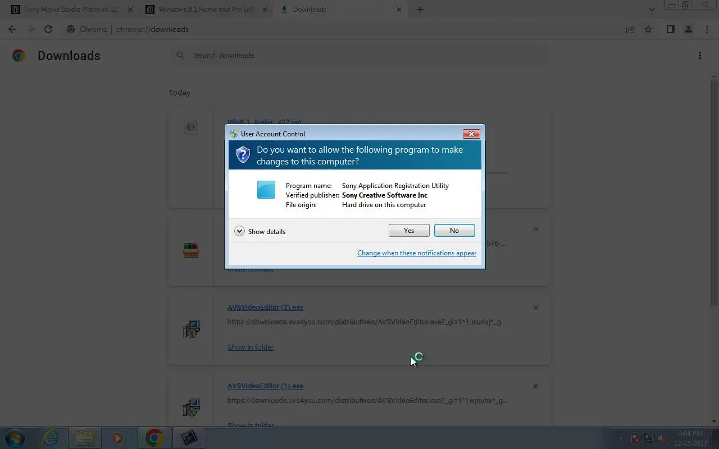Viewport: 719px width, 449px height.
Task: Open the tab search dropdown arrow
Action: (652, 10)
